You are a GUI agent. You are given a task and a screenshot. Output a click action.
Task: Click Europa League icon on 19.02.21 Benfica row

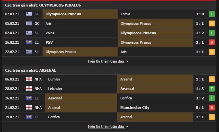29,117
